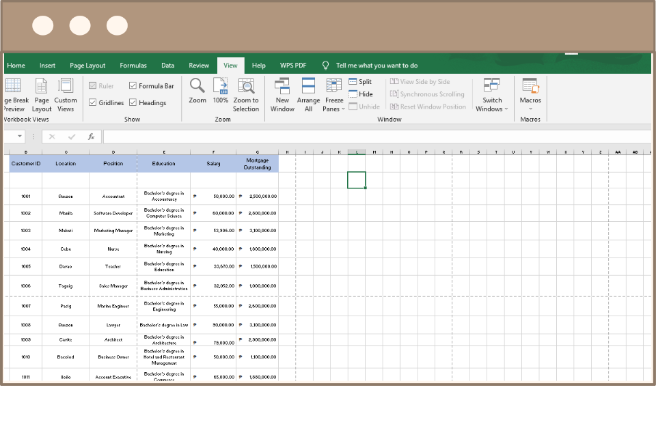Image resolution: width=656 pixels, height=437 pixels.
Task: Select the Education header cell
Action: 163,163
